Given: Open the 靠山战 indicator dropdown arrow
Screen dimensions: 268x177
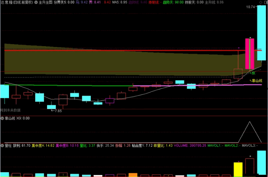Looking at the screenshot, I should pos(2,118).
